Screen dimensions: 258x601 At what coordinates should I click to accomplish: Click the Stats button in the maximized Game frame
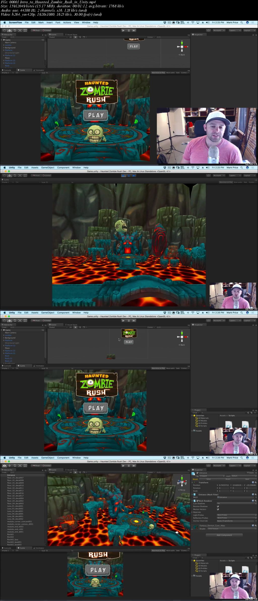pos(245,182)
